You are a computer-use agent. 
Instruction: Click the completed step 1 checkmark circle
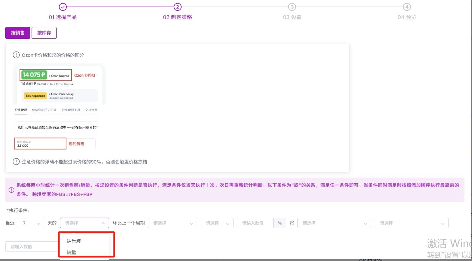62,7
